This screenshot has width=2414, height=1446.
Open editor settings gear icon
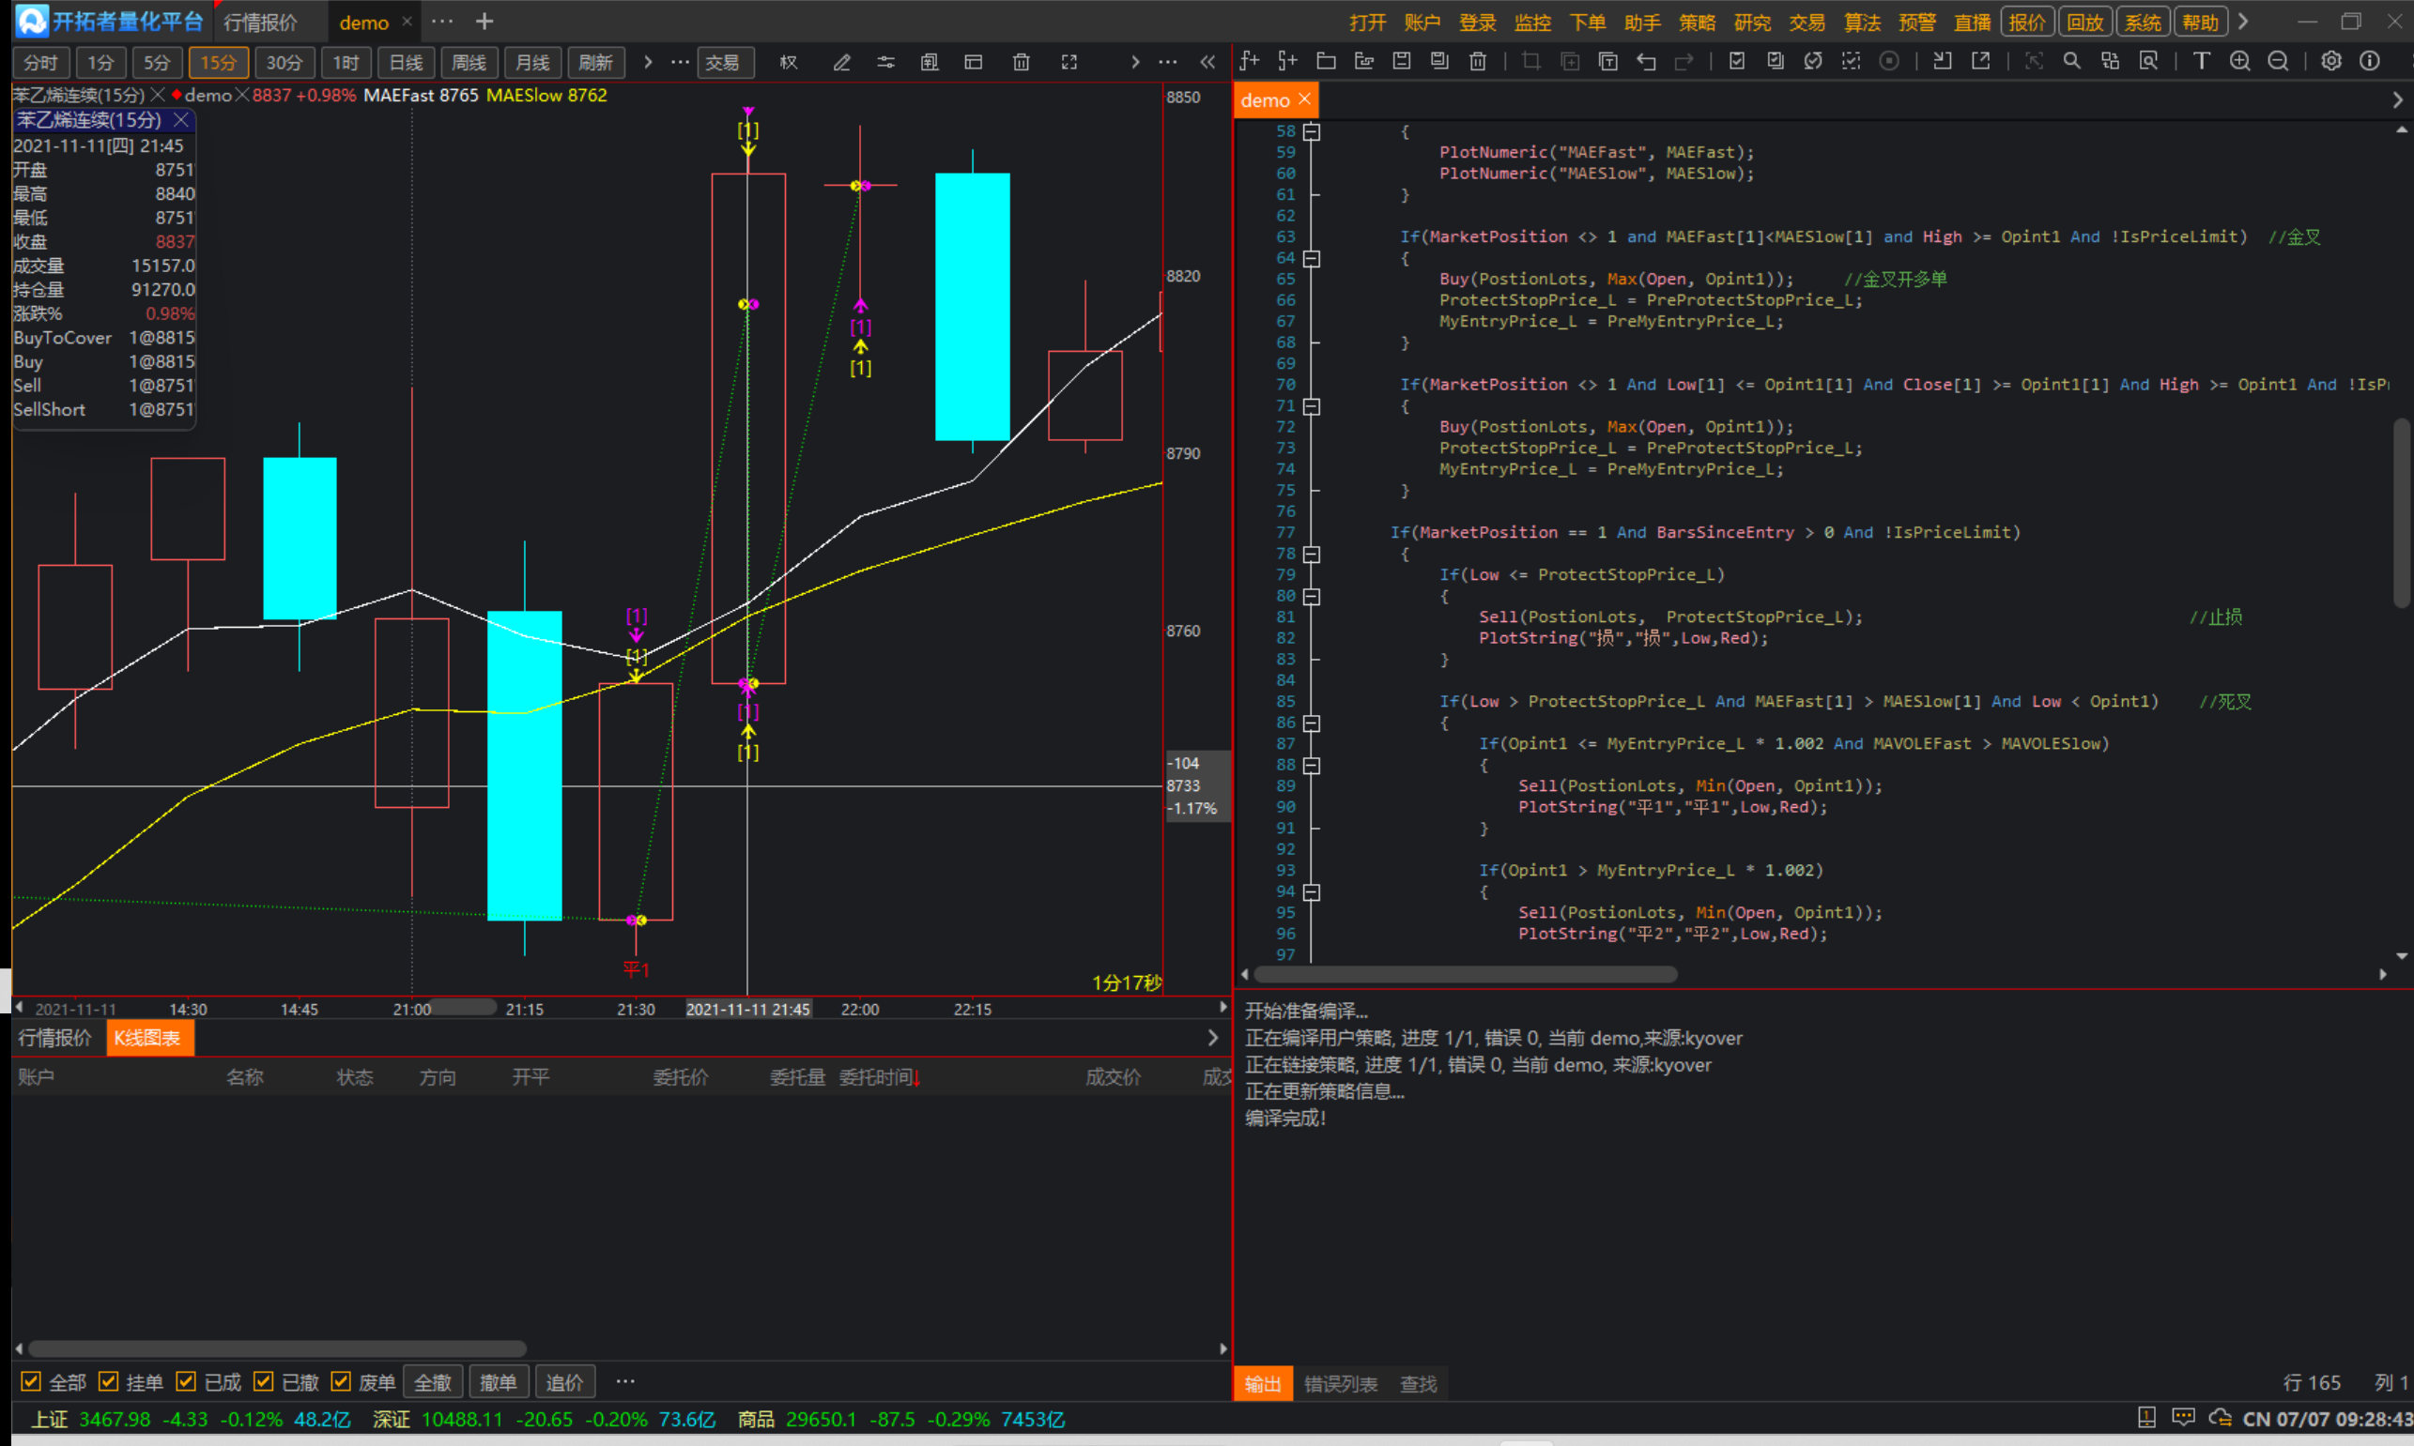tap(2331, 61)
